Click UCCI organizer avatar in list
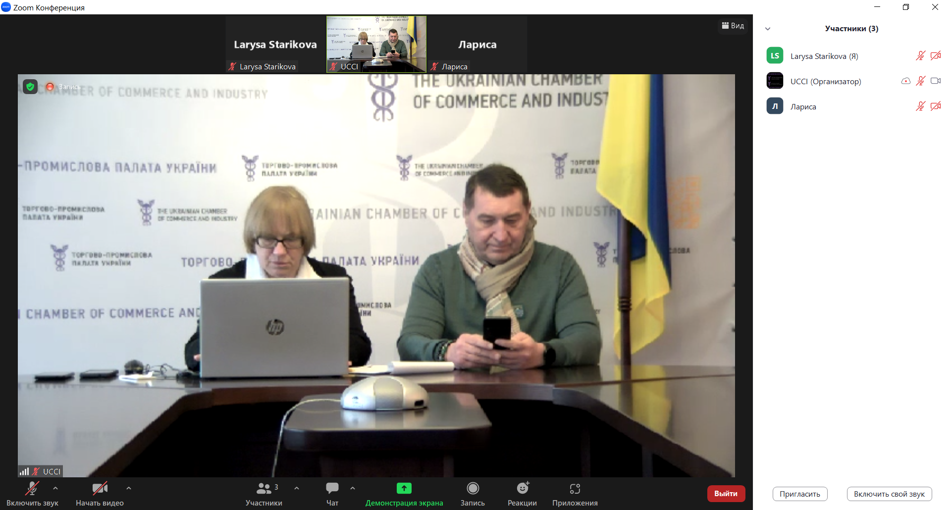Viewport: 951px width, 510px height. tap(775, 81)
